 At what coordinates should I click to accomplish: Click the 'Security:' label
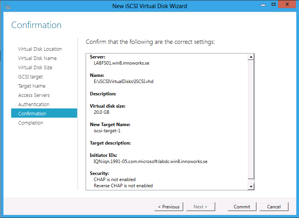point(99,173)
